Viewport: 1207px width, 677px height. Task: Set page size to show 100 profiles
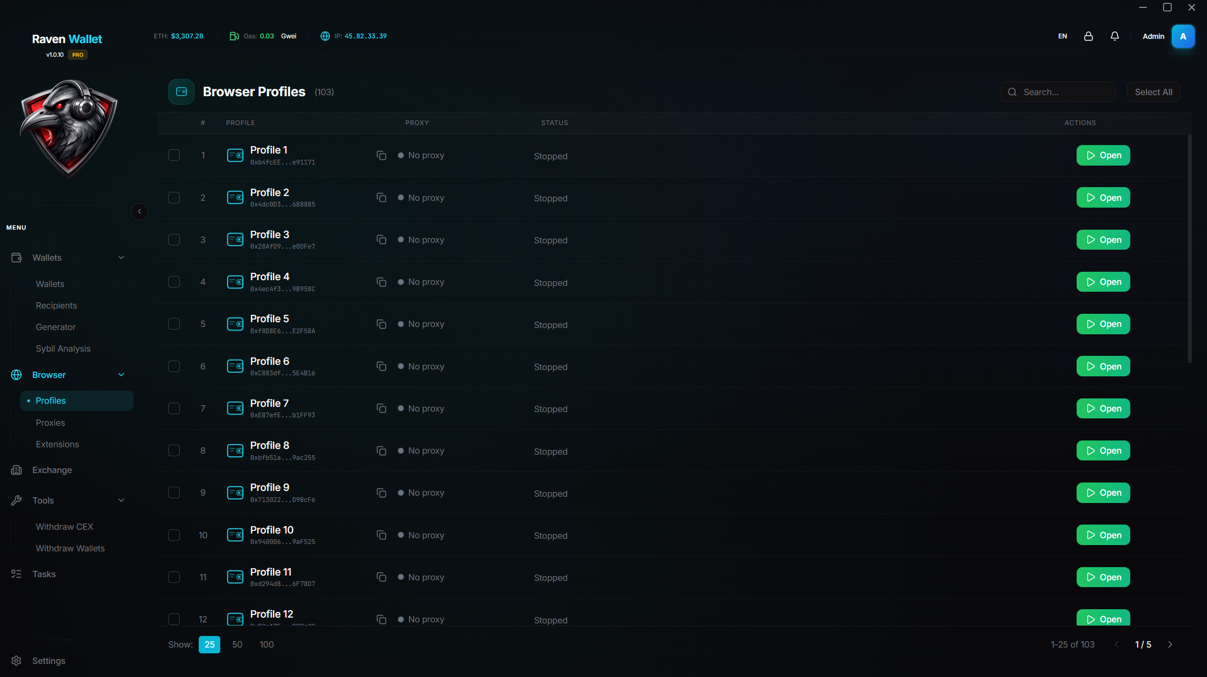[267, 644]
